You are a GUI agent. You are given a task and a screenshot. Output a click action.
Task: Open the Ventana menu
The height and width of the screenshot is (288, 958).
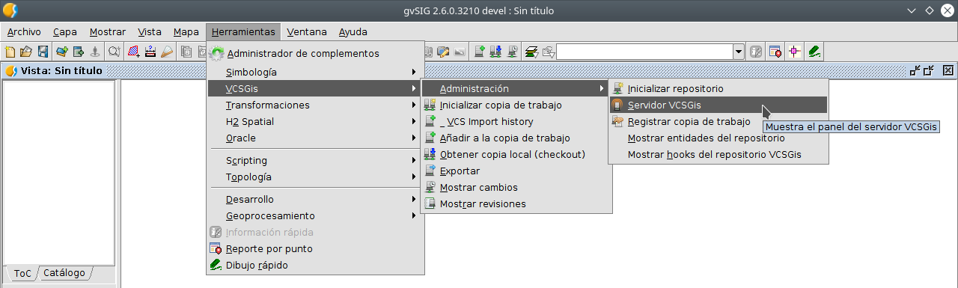pyautogui.click(x=307, y=32)
